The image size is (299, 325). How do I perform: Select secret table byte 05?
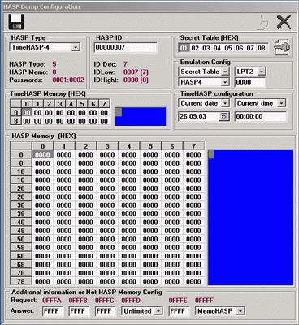point(228,48)
